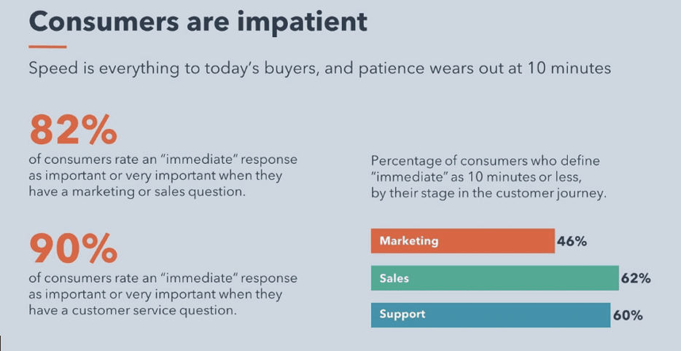Select the green Sales bar
The image size is (681, 351).
(494, 278)
